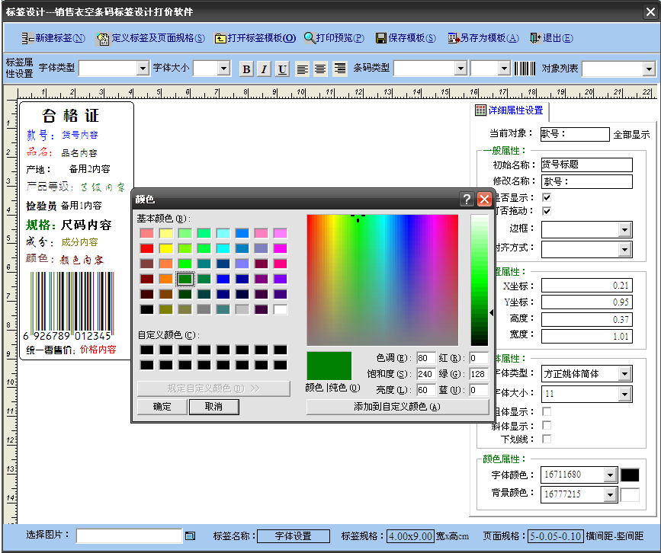Open 打印预览(P) from the menu bar
This screenshot has height=553, width=661.
[x=334, y=38]
